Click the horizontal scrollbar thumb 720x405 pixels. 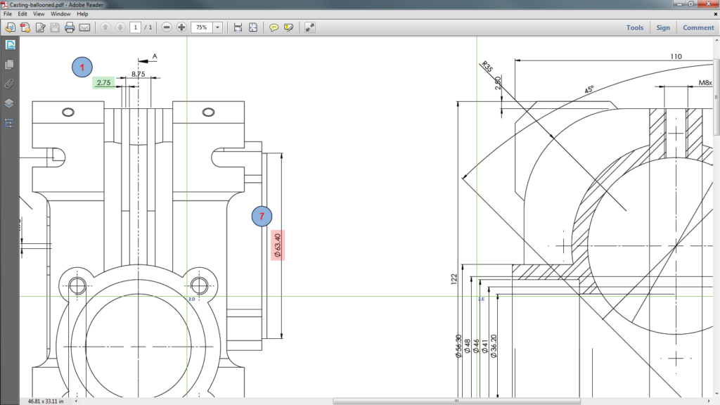pyautogui.click(x=457, y=401)
